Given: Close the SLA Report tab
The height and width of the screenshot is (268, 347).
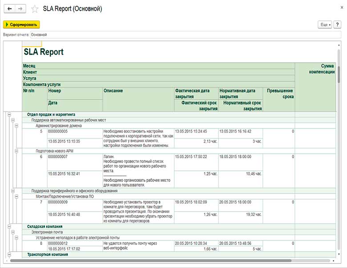Looking at the screenshot, I should pyautogui.click(x=342, y=7).
